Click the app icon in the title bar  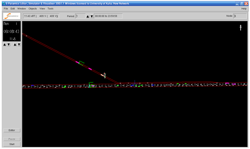(2, 3)
